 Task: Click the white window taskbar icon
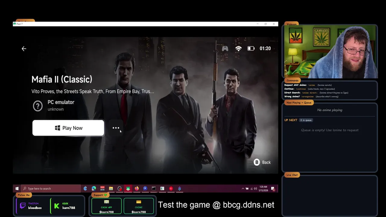click(x=162, y=189)
